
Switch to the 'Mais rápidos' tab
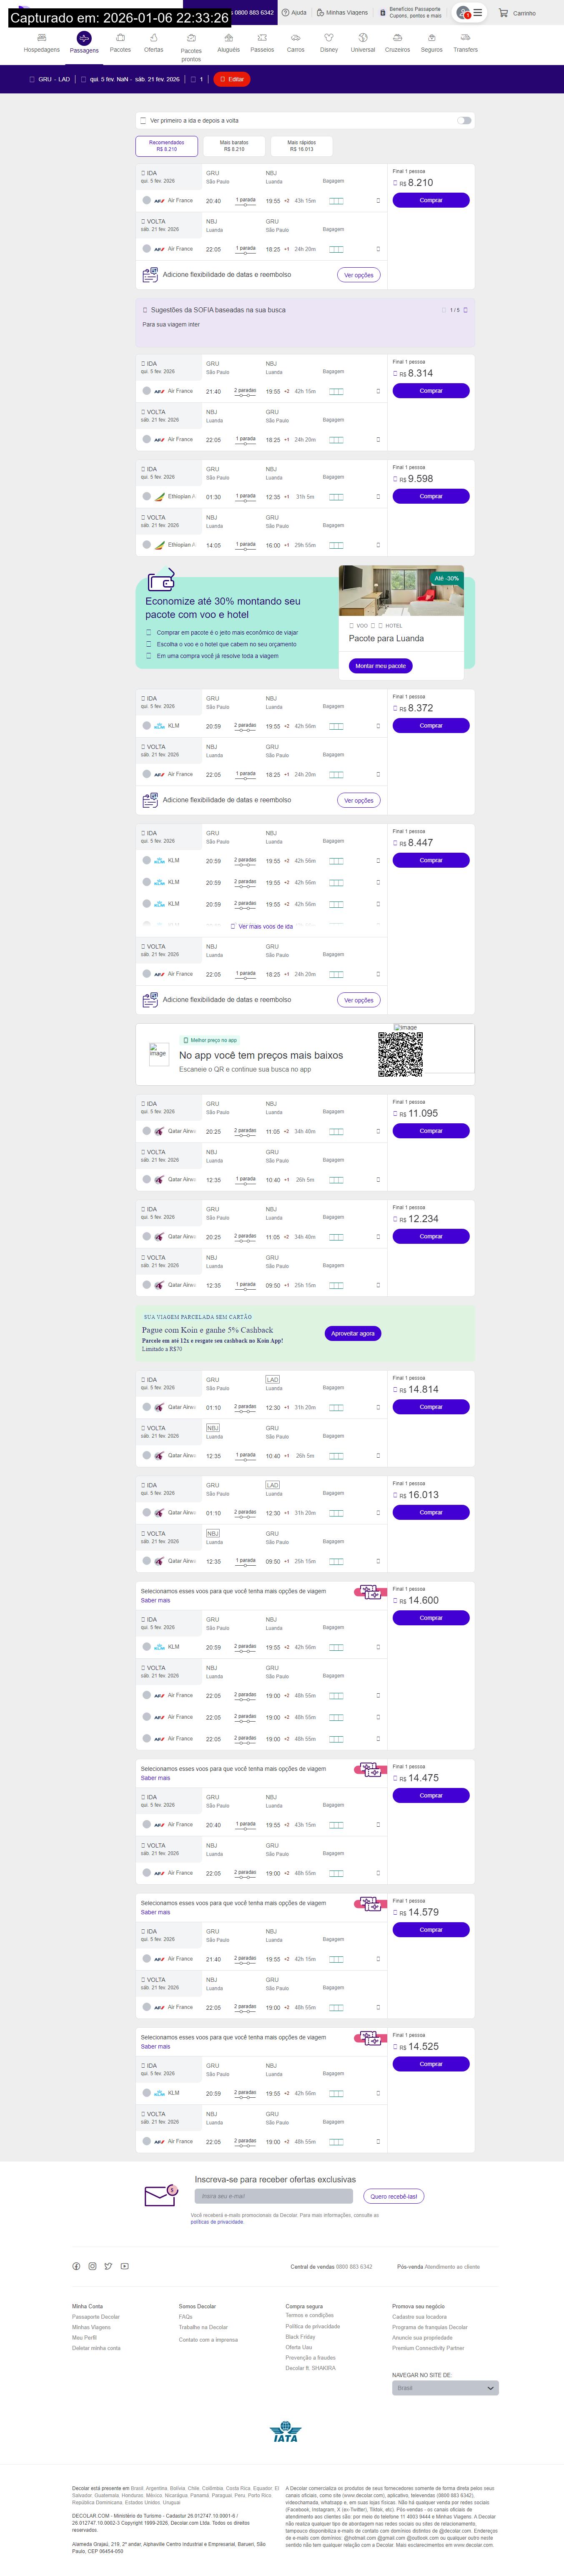pos(301,146)
